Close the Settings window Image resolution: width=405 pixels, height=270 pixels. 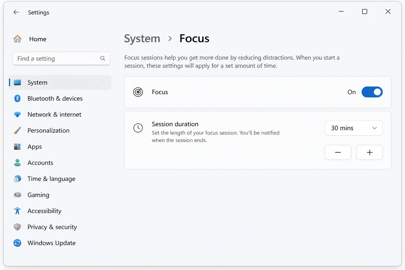click(x=388, y=12)
